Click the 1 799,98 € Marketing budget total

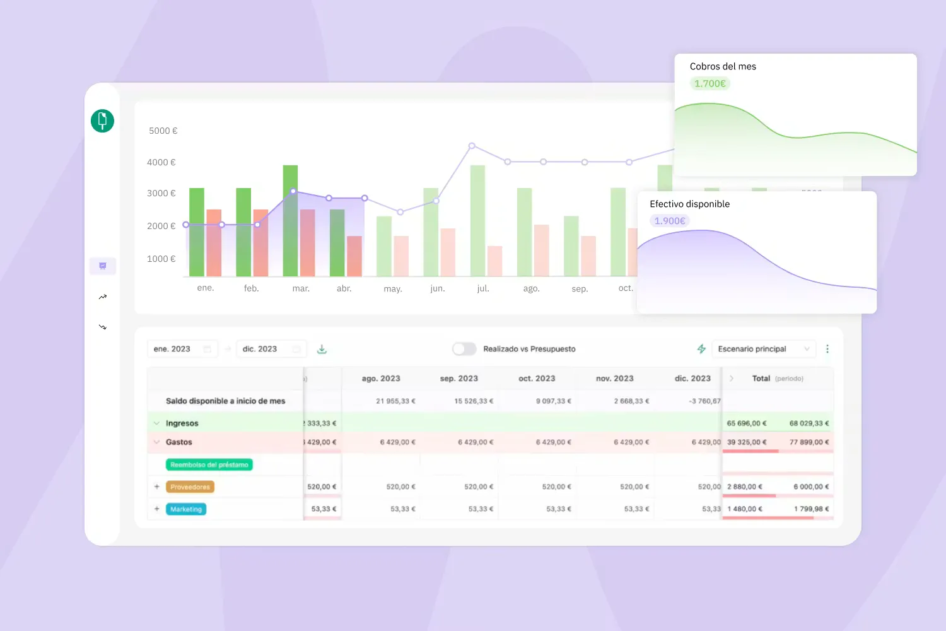[x=812, y=509]
